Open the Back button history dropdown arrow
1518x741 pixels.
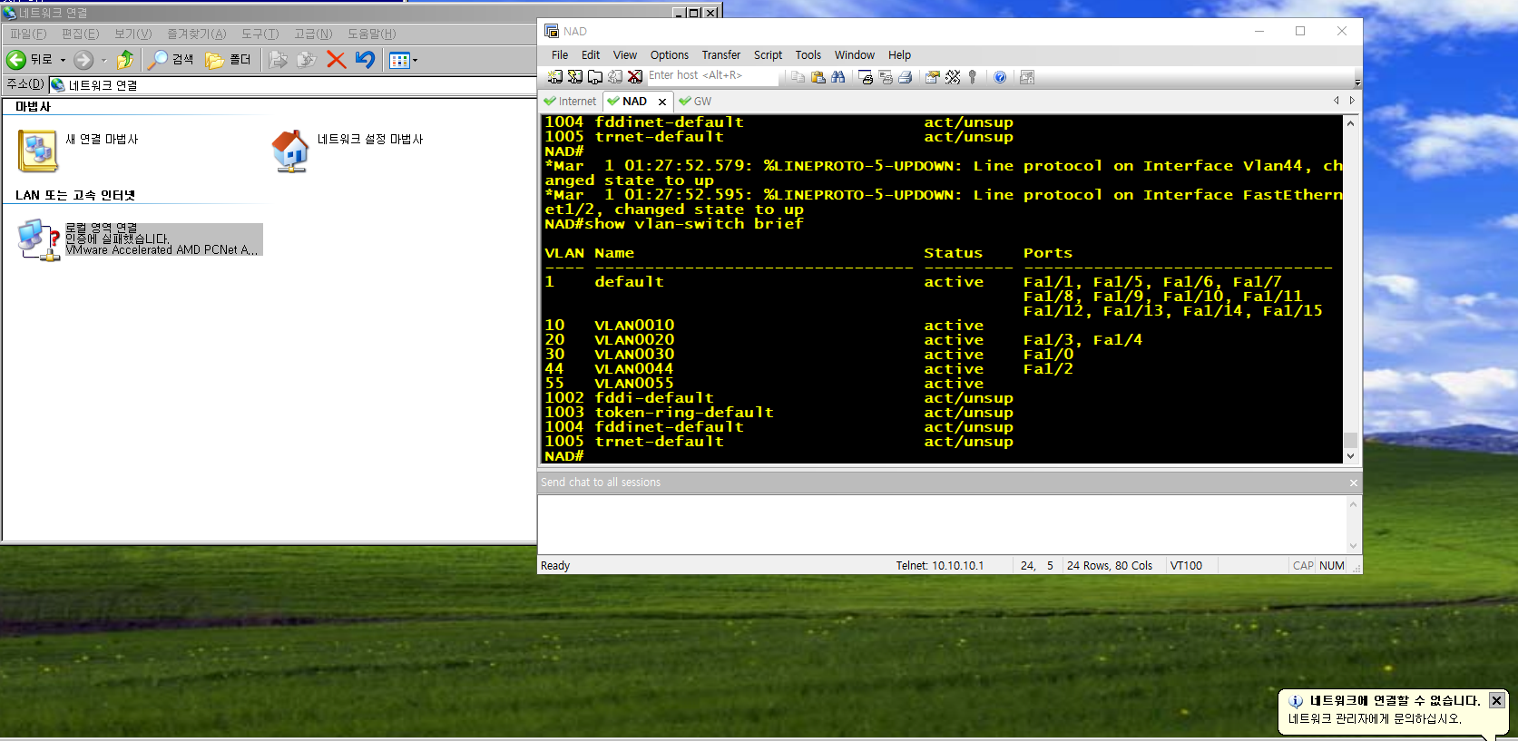(x=63, y=60)
